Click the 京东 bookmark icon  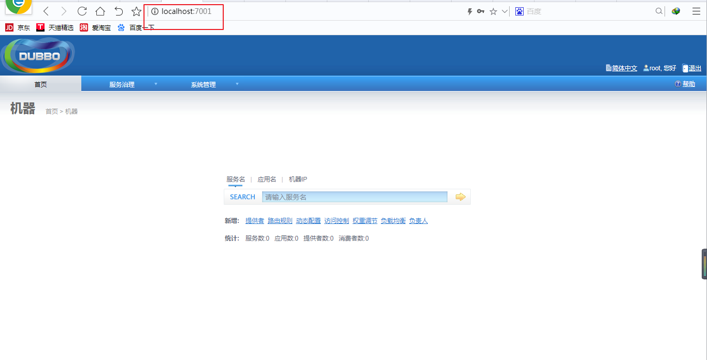coord(9,27)
